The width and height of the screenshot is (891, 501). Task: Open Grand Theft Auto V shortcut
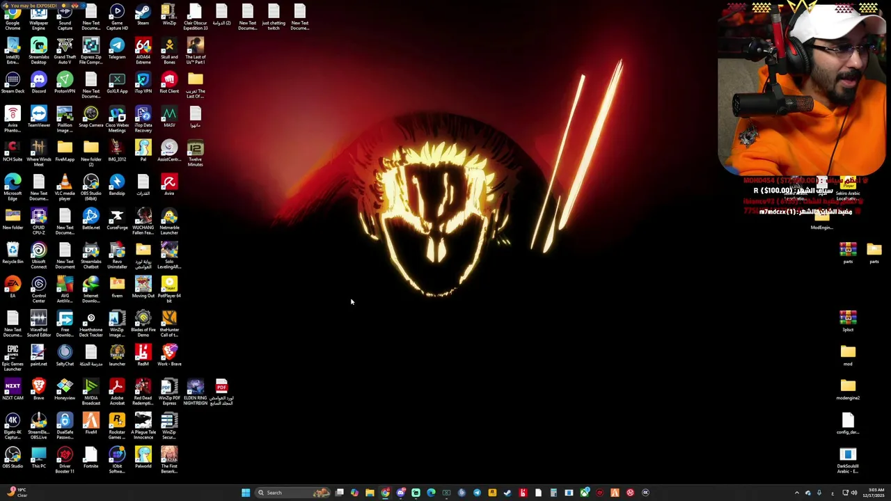(65, 51)
